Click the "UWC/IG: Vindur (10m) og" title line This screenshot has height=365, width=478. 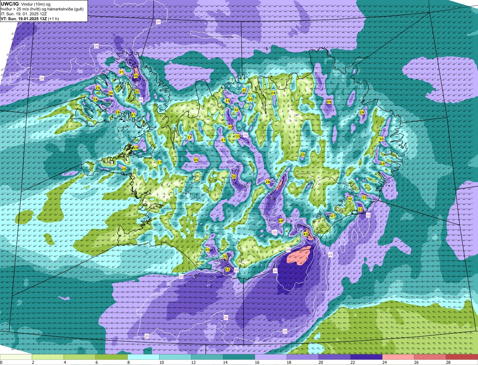tap(25, 4)
